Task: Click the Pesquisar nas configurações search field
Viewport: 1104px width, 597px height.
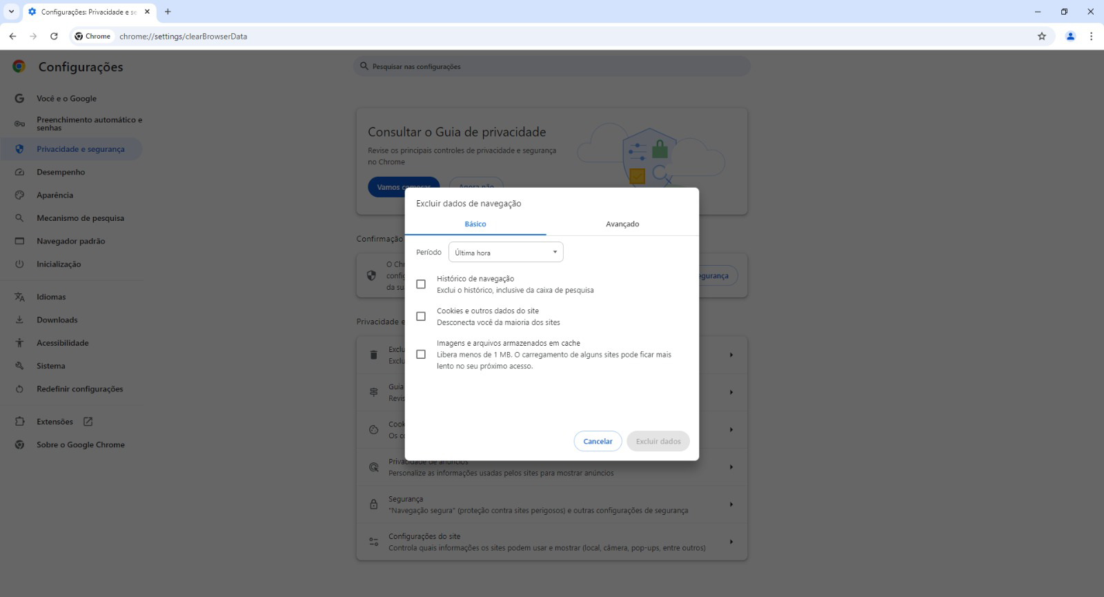Action: (552, 66)
